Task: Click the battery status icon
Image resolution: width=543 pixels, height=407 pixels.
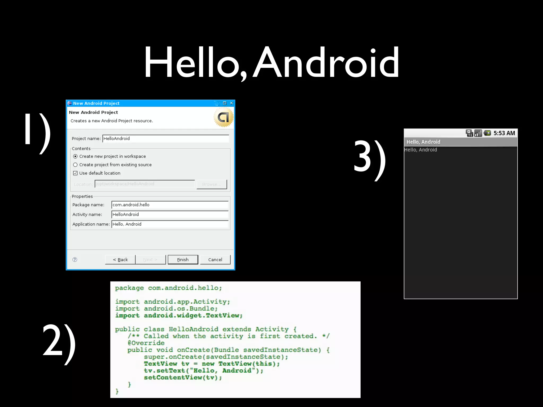Action: tap(487, 133)
